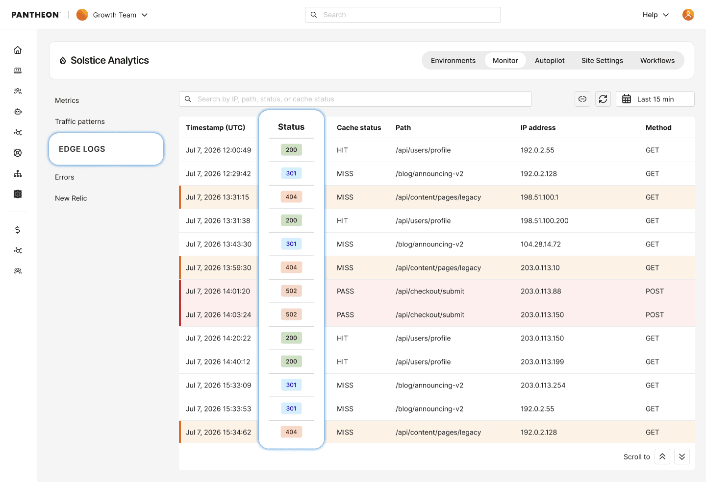The image size is (706, 482).
Task: Click the laptop code sites icon
Action: pyautogui.click(x=18, y=71)
